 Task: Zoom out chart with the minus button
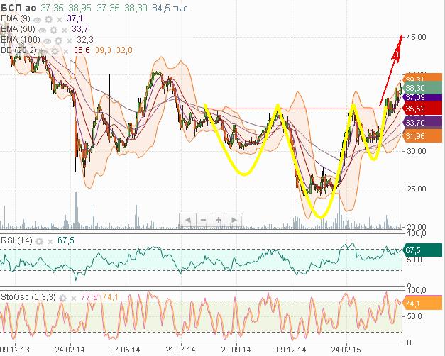click(x=203, y=220)
